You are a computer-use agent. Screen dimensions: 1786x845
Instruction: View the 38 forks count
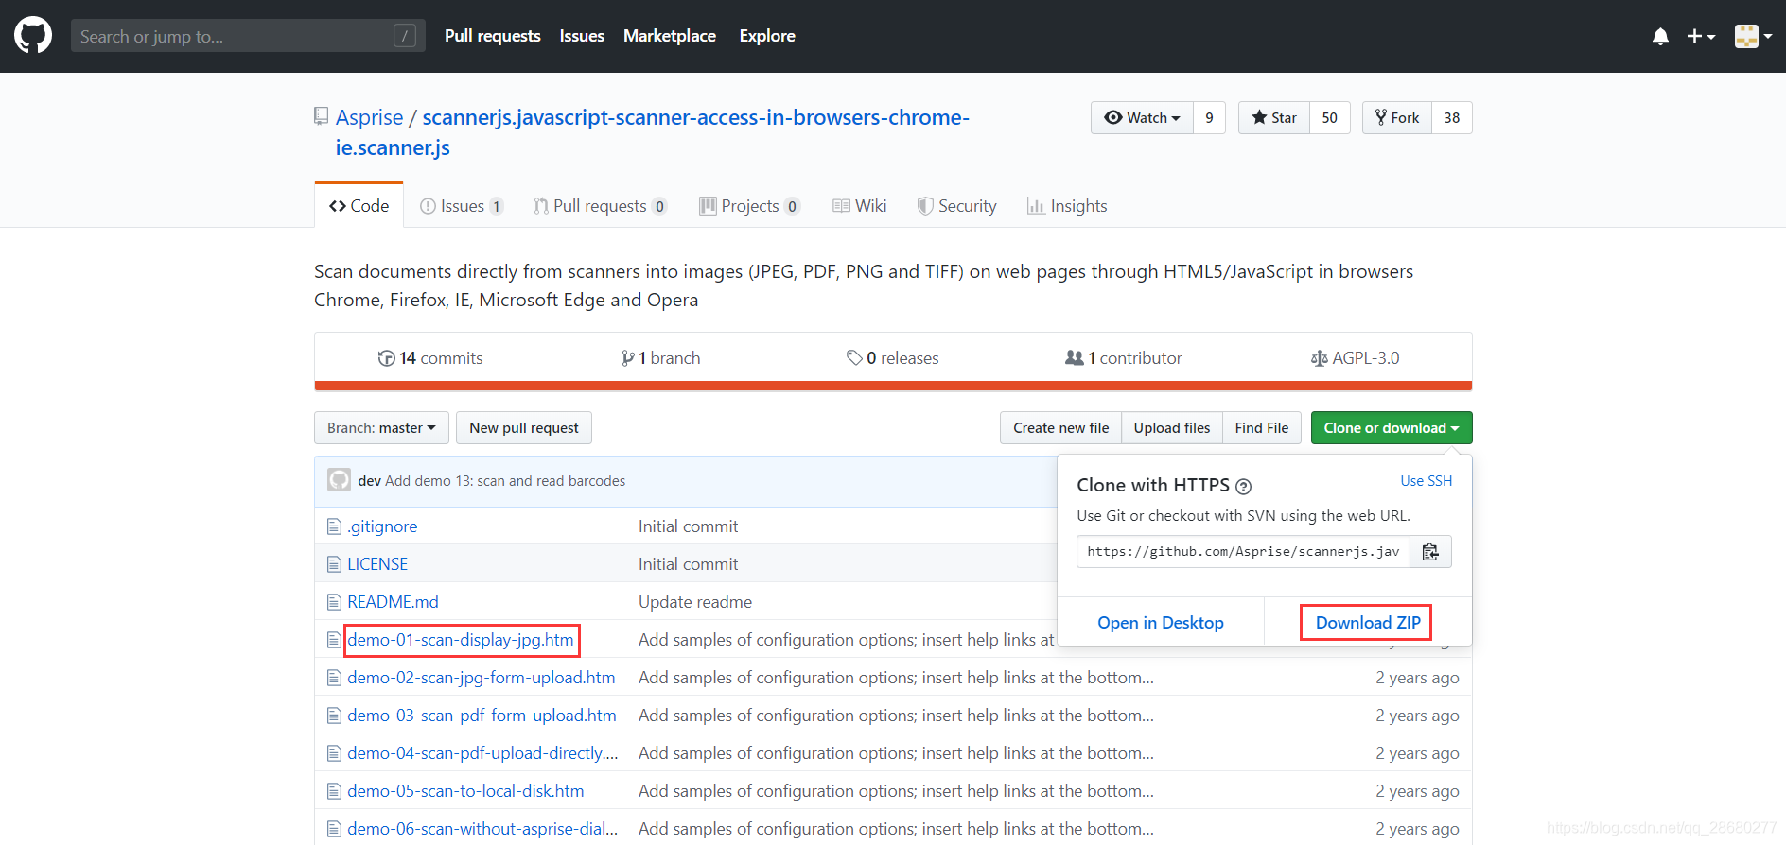coord(1452,118)
